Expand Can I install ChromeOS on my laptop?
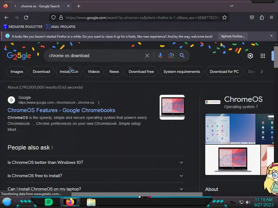 click(x=96, y=189)
